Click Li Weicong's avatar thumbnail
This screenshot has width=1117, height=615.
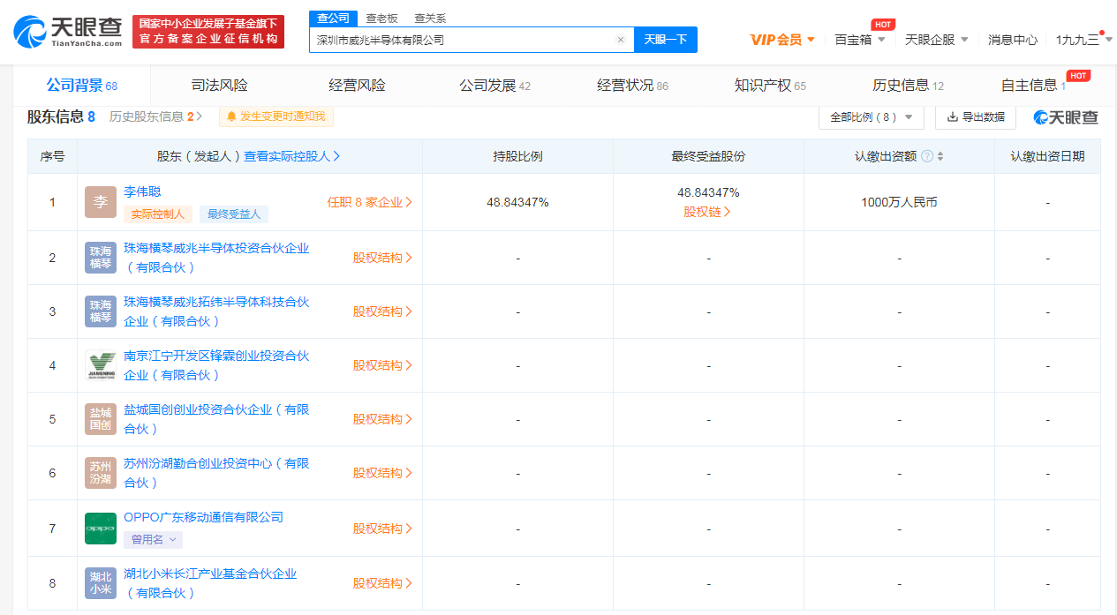[x=101, y=202]
